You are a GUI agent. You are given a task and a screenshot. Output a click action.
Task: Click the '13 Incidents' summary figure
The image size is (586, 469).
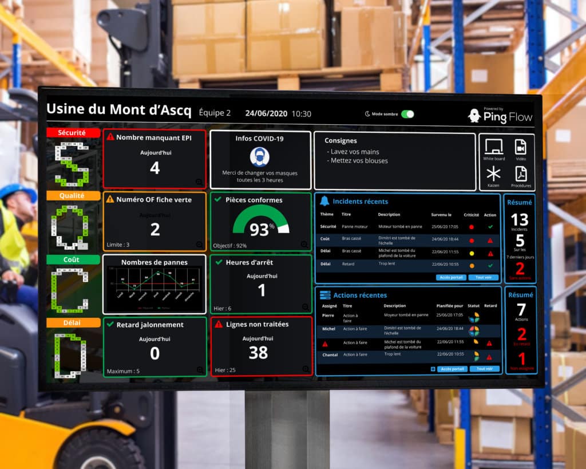click(520, 222)
